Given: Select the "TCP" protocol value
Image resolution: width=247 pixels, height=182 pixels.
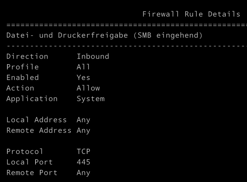Looking at the screenshot, I should tap(83, 151).
